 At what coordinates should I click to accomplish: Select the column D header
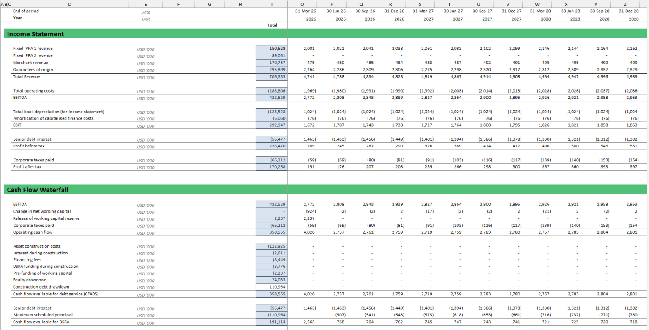point(69,4)
